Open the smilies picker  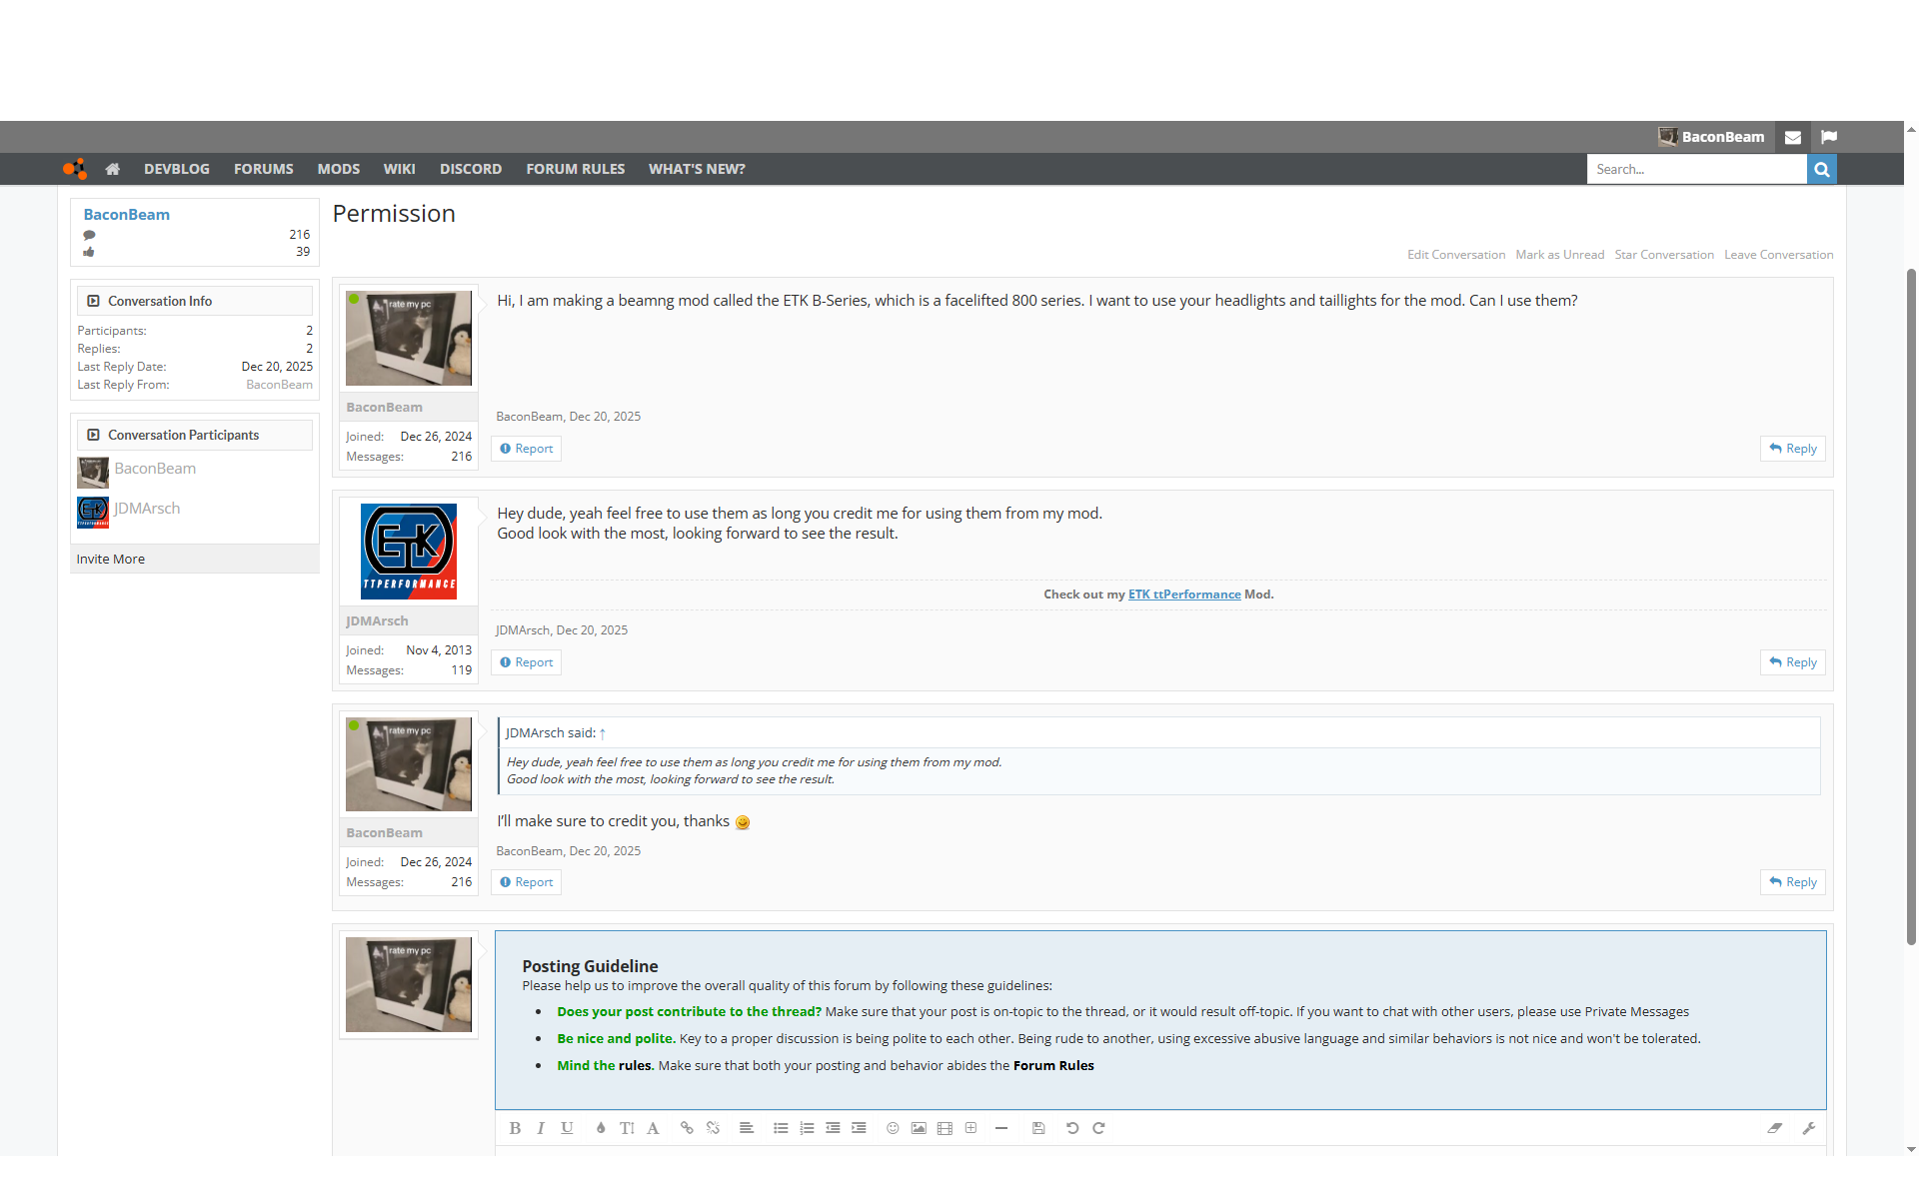(893, 1128)
